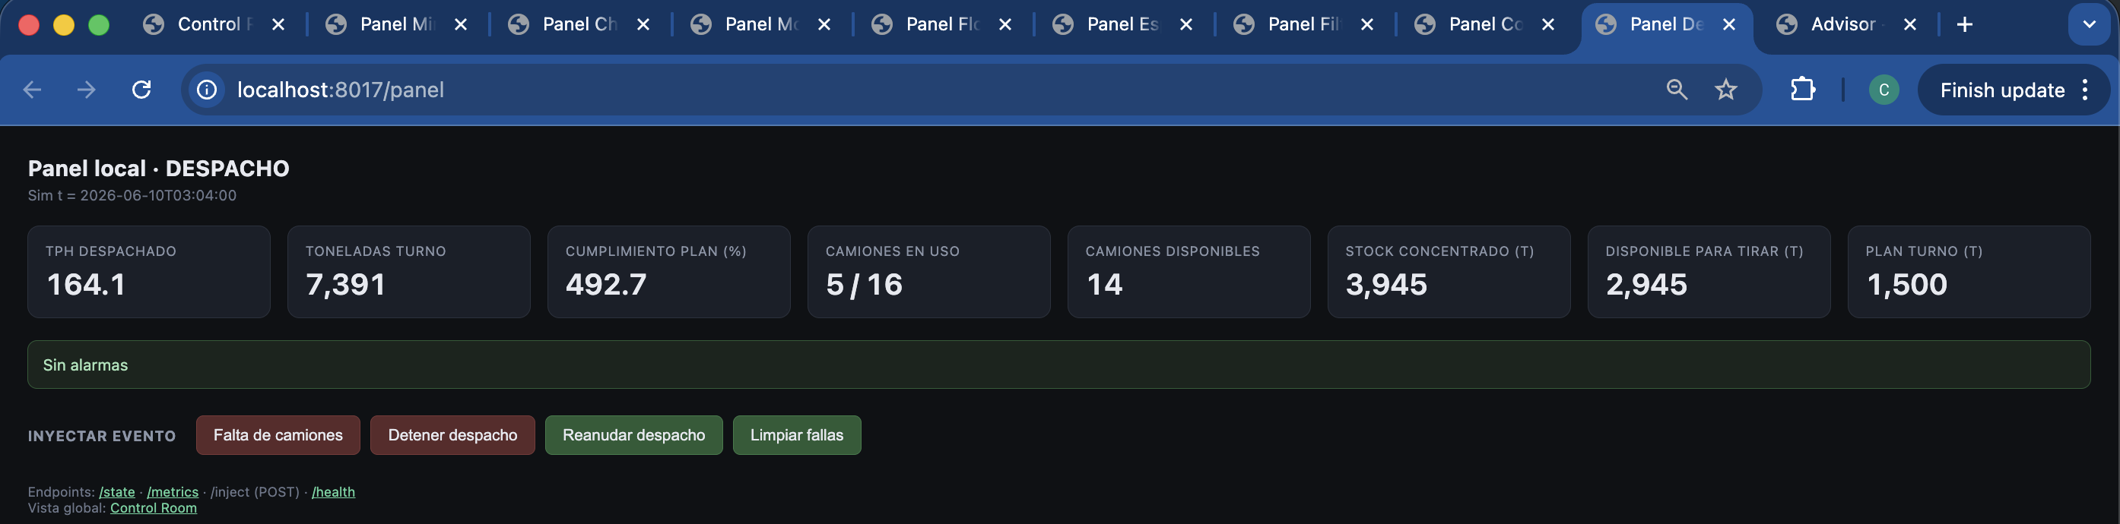
Task: Inject the Falta de camiones event
Action: 278,435
